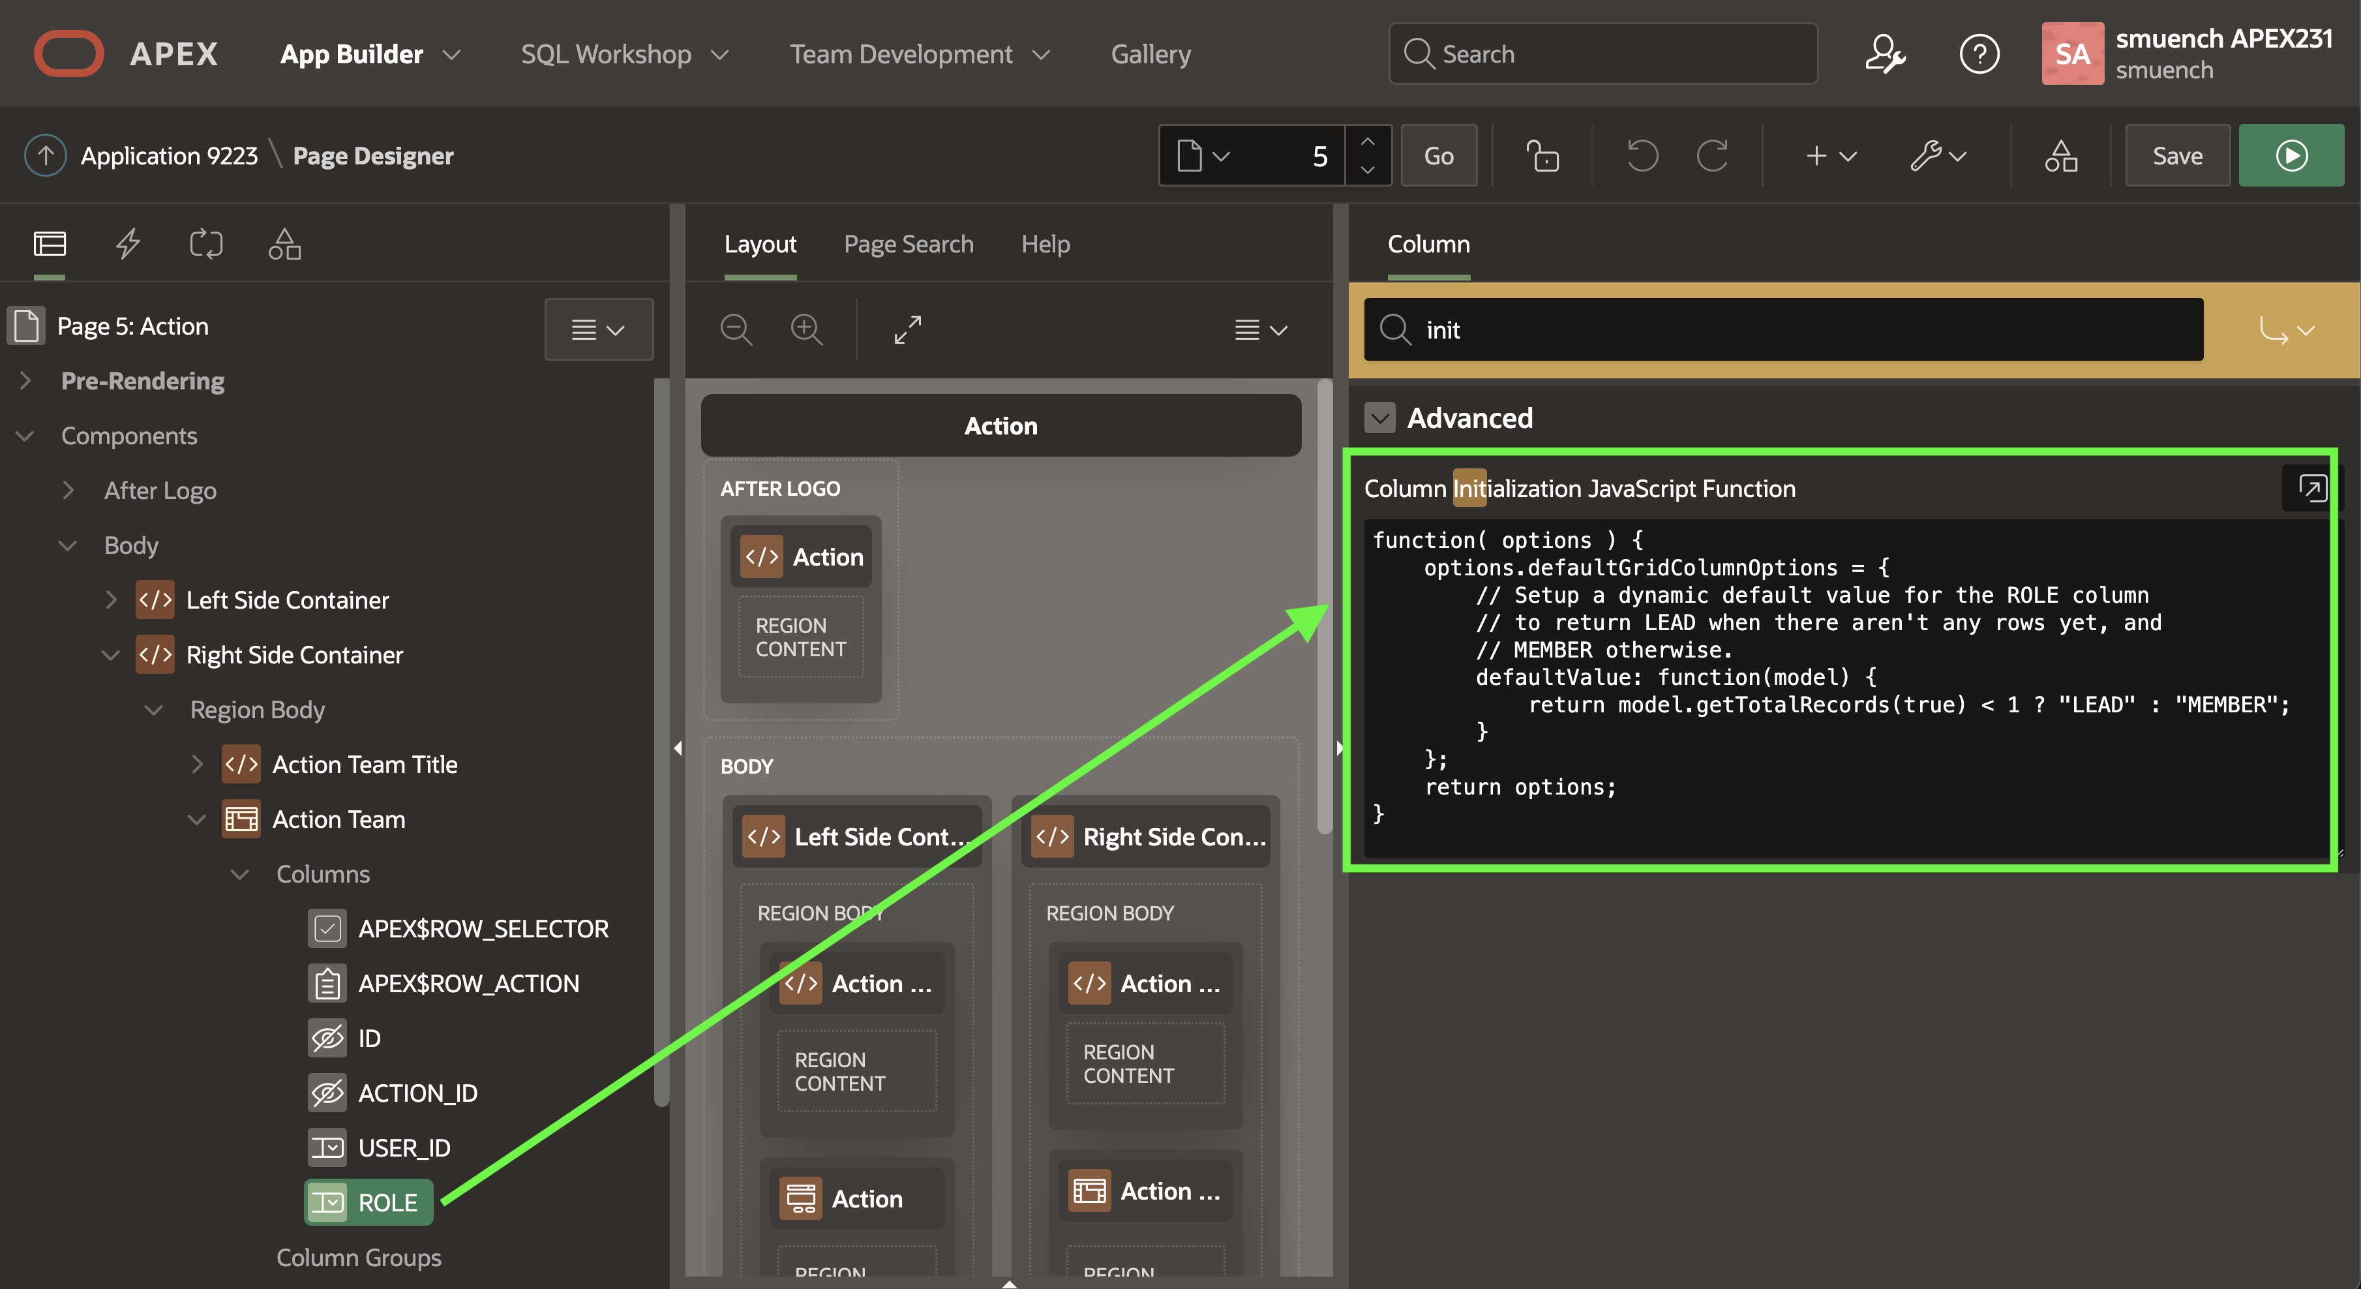Screen dimensions: 2361x1289
Task: Click the Save button
Action: (2177, 156)
